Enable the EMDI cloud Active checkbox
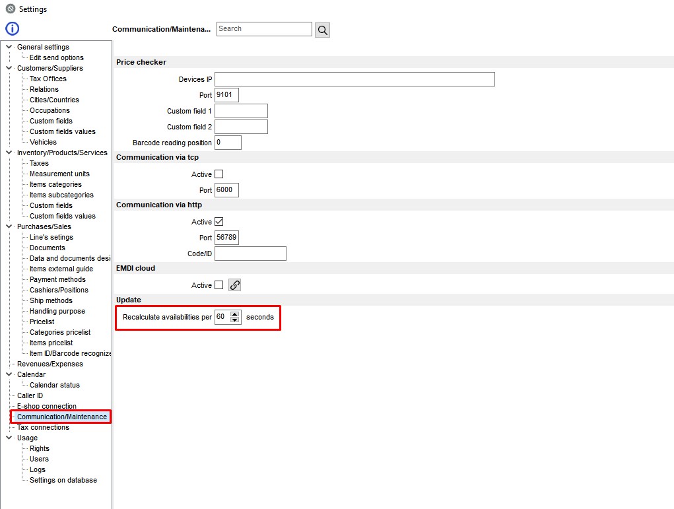 pos(219,285)
